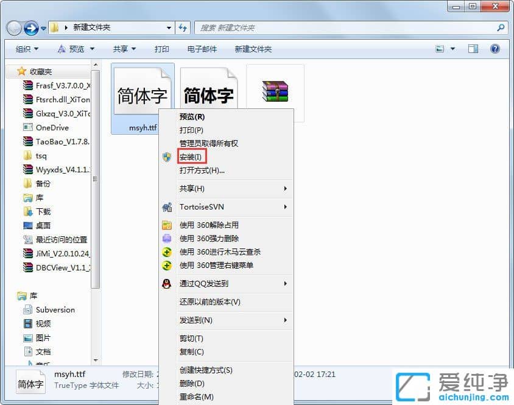The width and height of the screenshot is (514, 405).
Task: Click 安装(I) in the context menu
Action: tap(191, 157)
